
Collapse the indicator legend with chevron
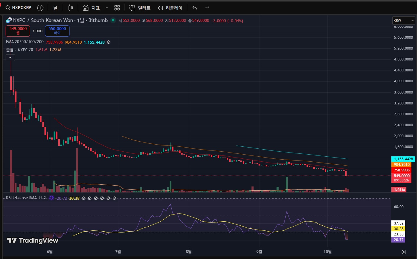[x=10, y=58]
